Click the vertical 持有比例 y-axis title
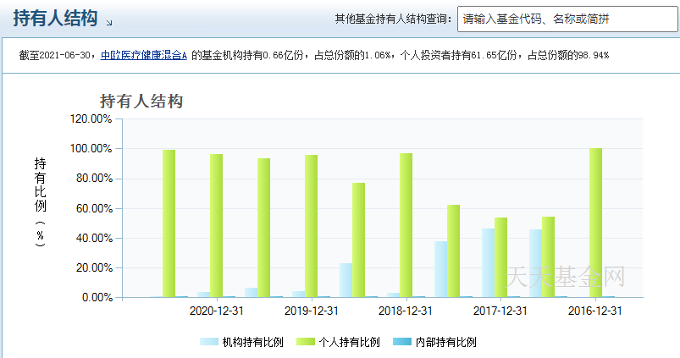The height and width of the screenshot is (358, 680). tap(40, 200)
